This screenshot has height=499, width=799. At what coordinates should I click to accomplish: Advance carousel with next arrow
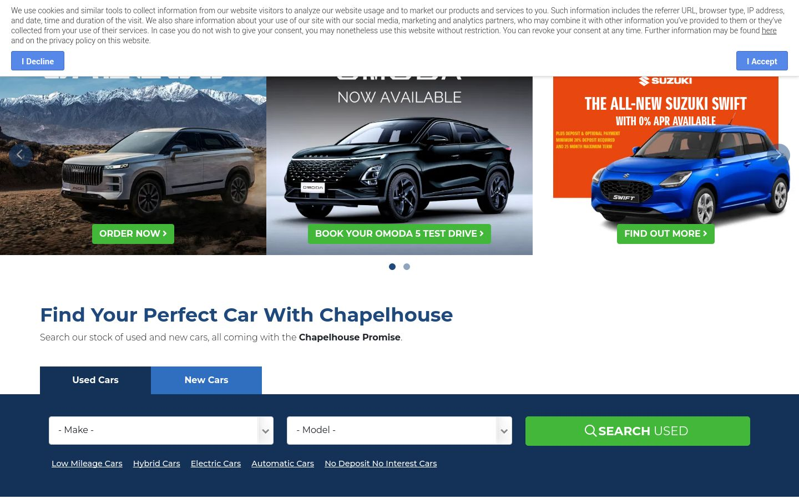click(778, 155)
